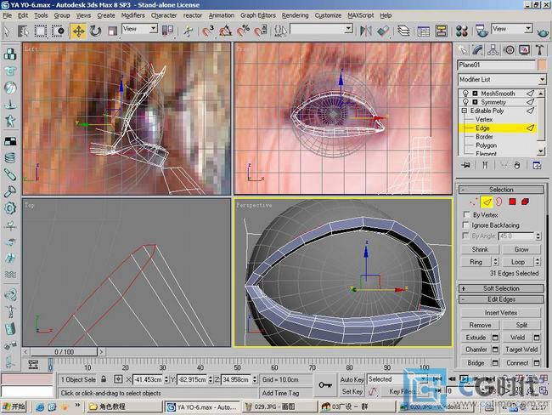The height and width of the screenshot is (415, 552).
Task: Open the Graph Editors menu
Action: 257,15
